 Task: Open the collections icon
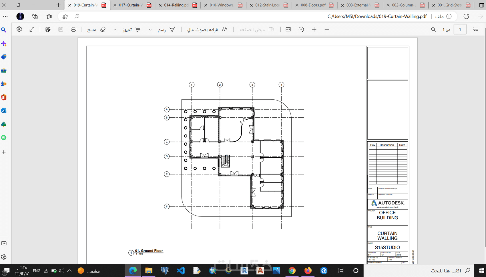pyautogui.click(x=35, y=16)
